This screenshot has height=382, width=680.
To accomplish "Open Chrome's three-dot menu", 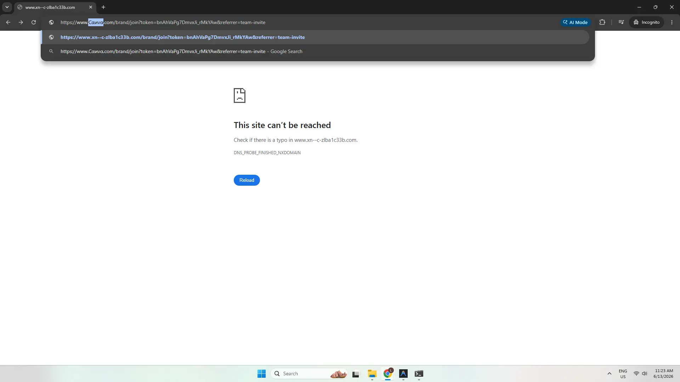I will coord(672,22).
